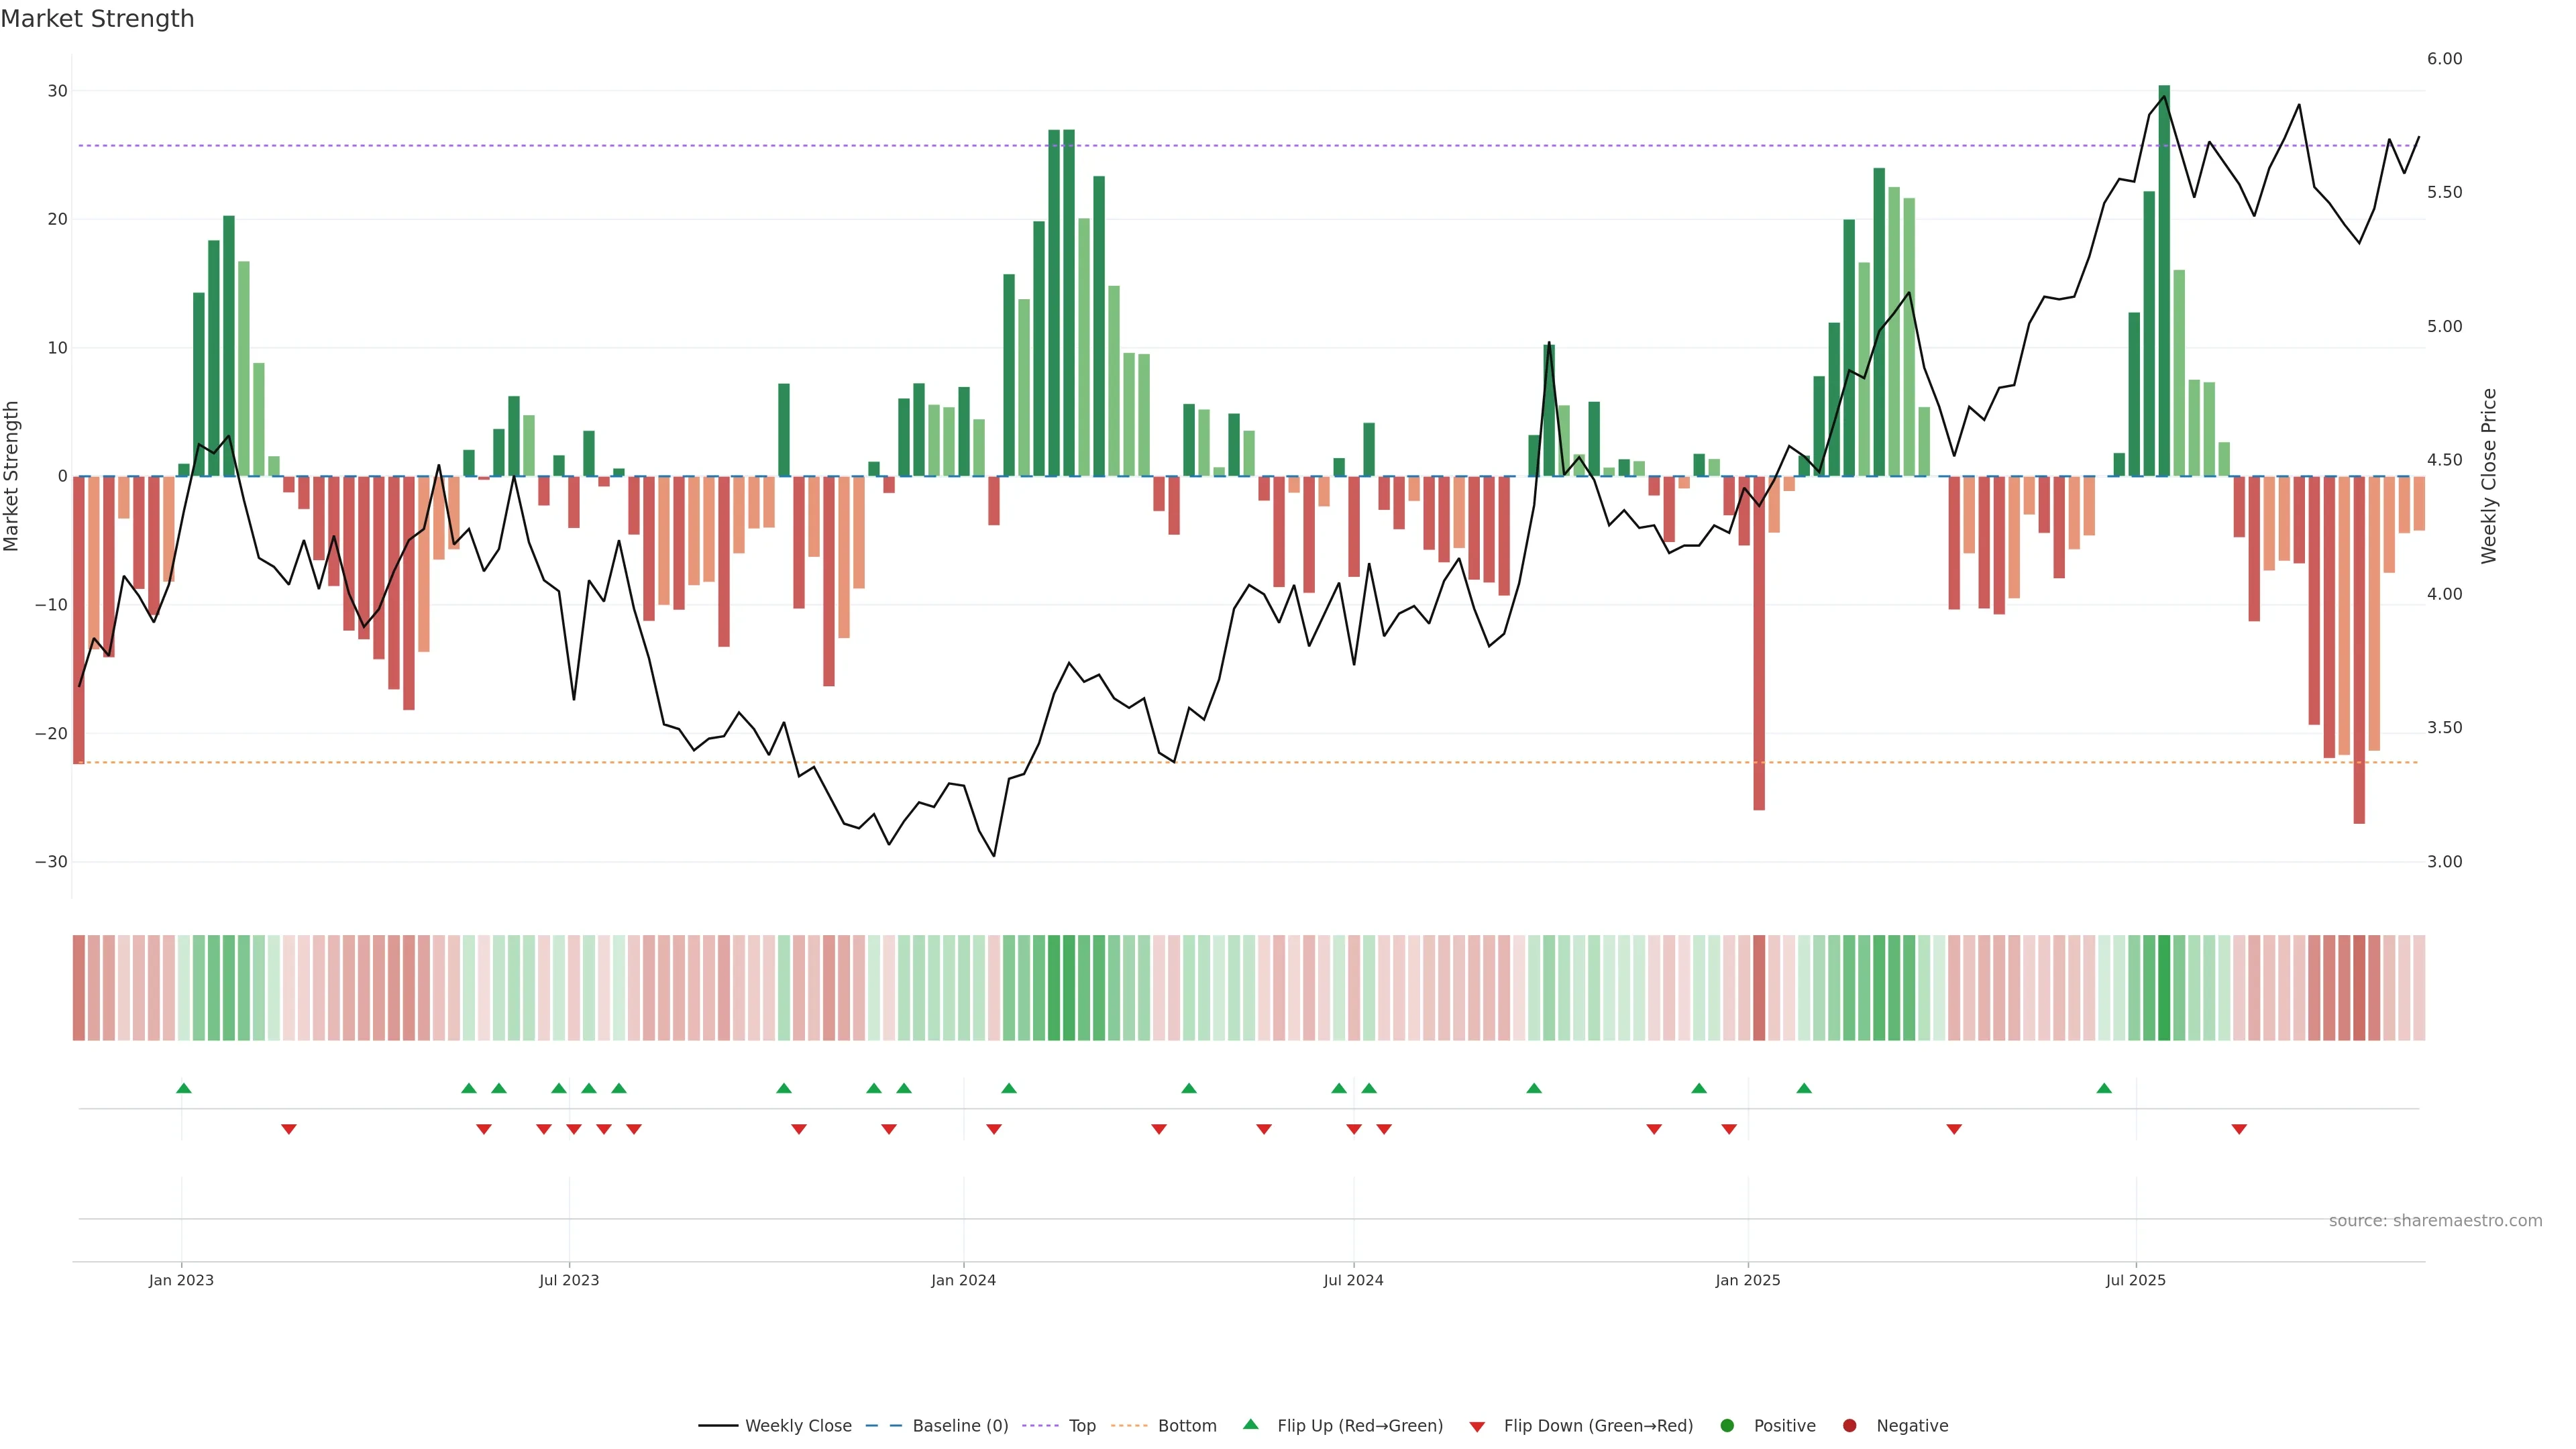This screenshot has height=1449, width=2576.
Task: Click the Weekly Close Price axis title
Action: click(2489, 476)
